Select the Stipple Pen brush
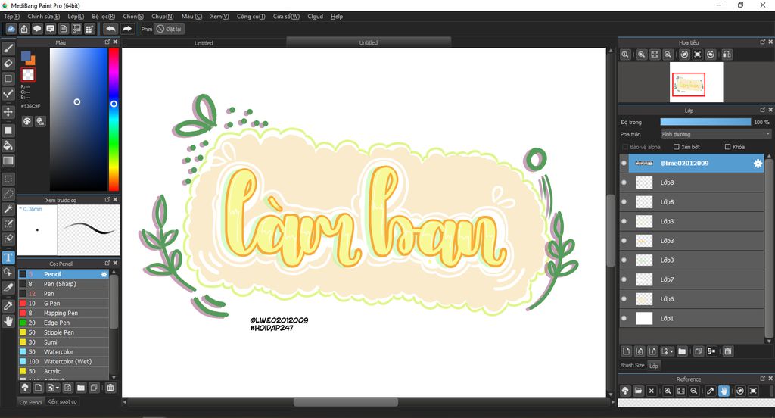The width and height of the screenshot is (775, 418). point(64,332)
